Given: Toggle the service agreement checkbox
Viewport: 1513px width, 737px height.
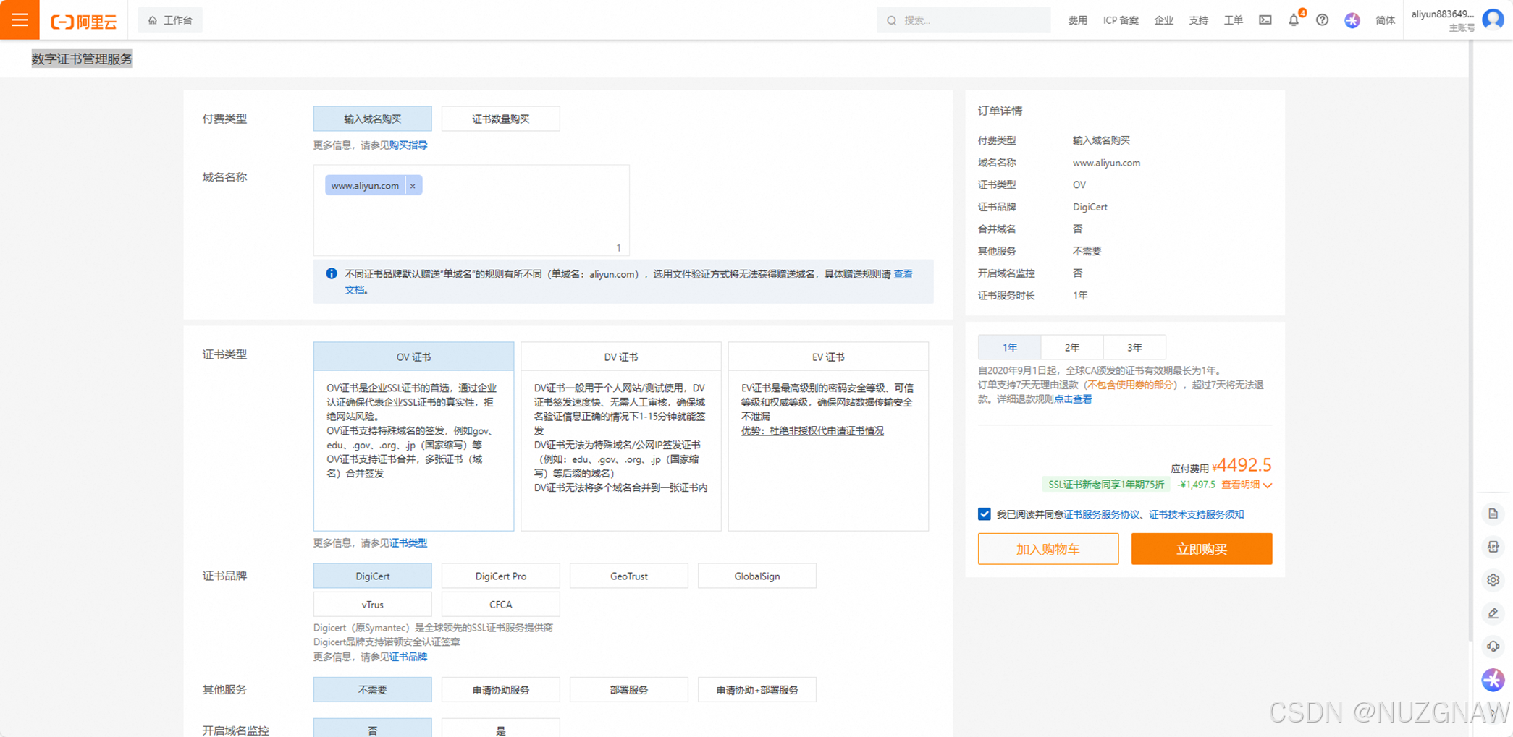Looking at the screenshot, I should (984, 514).
